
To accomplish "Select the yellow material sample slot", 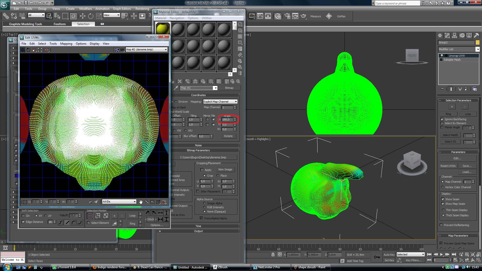I will 163,29.
